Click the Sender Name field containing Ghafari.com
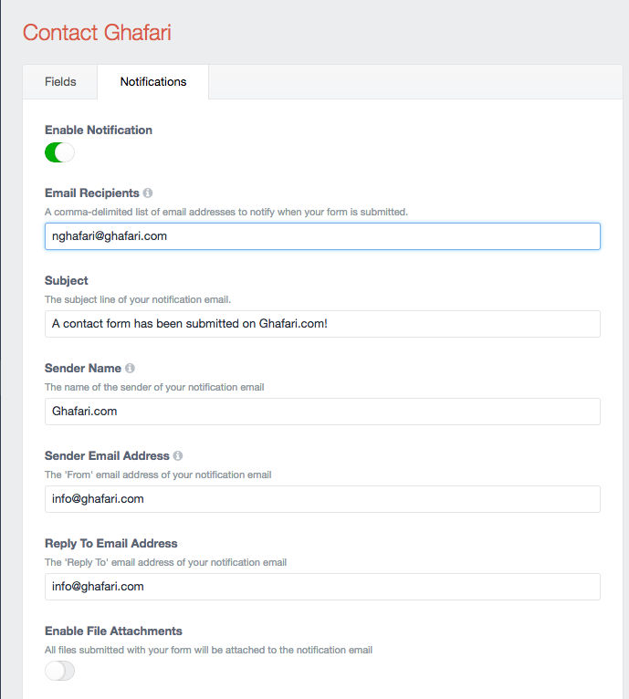This screenshot has height=699, width=629. (322, 412)
